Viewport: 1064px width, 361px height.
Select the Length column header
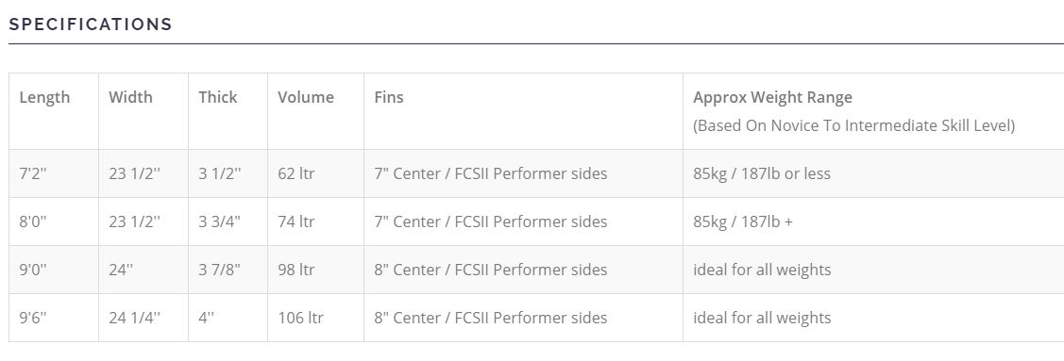tap(44, 97)
